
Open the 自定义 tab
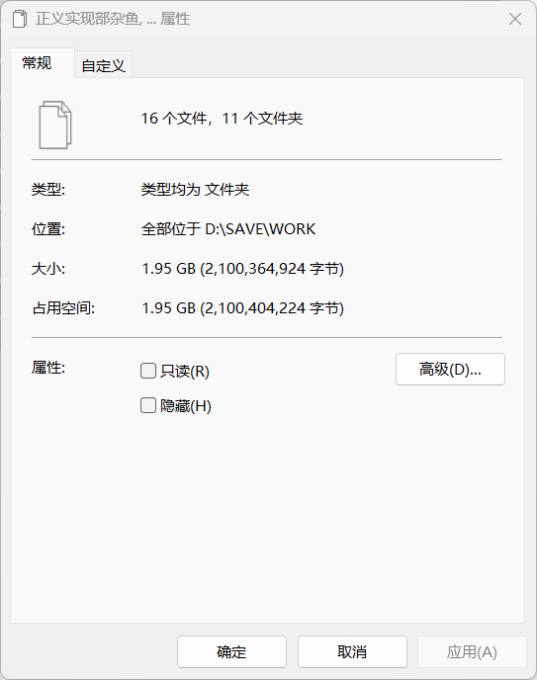pyautogui.click(x=103, y=65)
